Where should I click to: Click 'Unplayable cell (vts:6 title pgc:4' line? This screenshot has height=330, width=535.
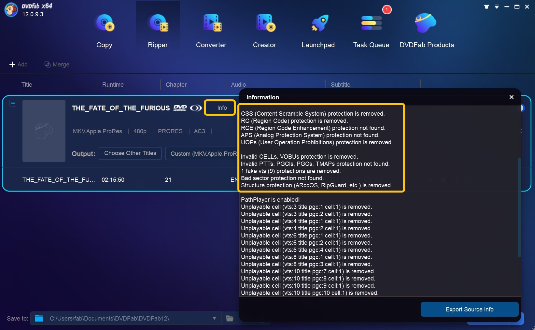306,250
